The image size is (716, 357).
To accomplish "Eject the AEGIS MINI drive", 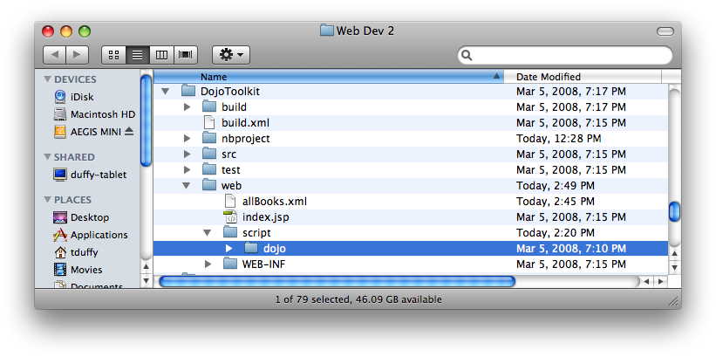I will coord(129,132).
